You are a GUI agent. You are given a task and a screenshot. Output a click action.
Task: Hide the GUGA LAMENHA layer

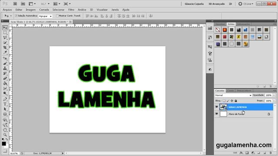(x=217, y=107)
